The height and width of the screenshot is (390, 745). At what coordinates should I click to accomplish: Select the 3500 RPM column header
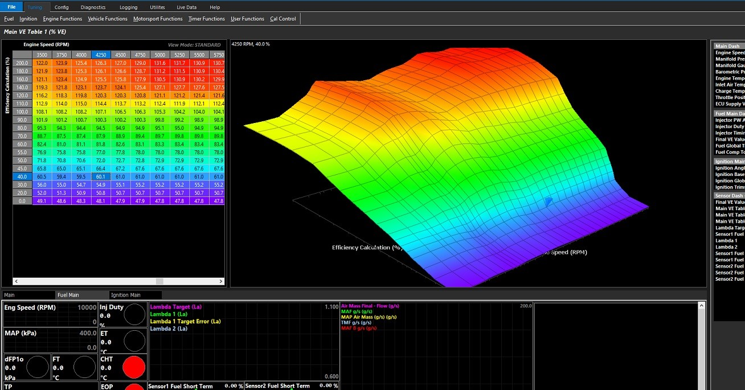(42, 55)
